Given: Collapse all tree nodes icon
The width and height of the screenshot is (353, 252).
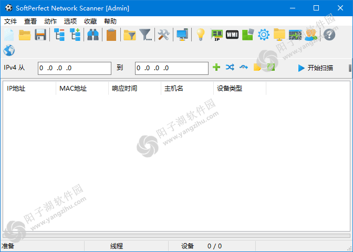Looking at the screenshot, I should click(59, 35).
